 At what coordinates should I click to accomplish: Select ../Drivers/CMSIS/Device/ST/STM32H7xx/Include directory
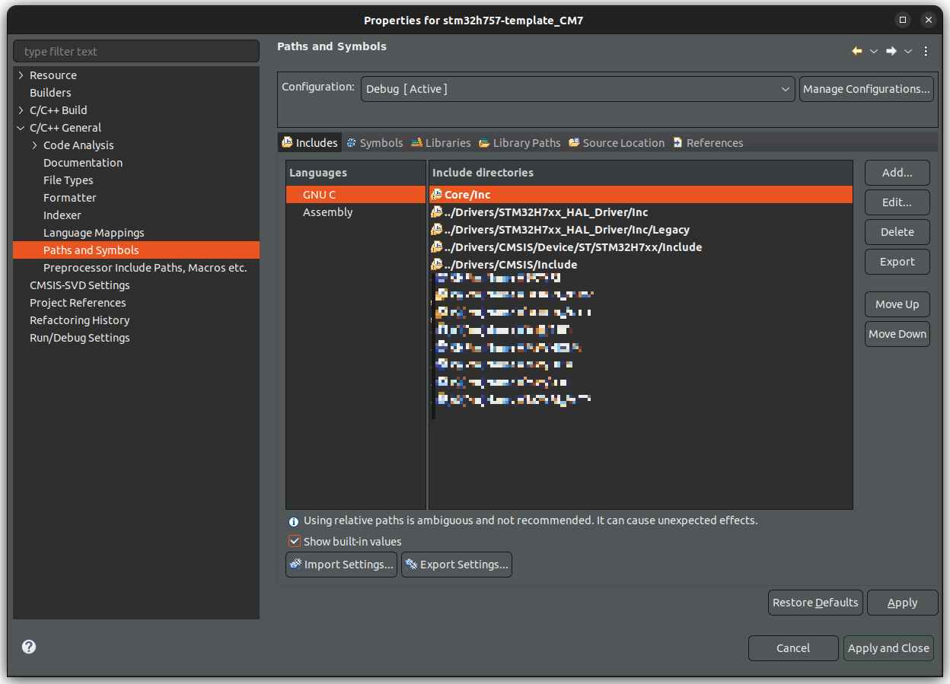641,247
